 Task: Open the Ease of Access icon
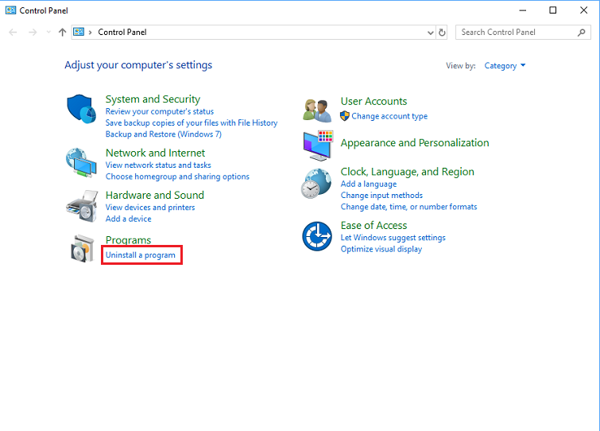click(316, 236)
